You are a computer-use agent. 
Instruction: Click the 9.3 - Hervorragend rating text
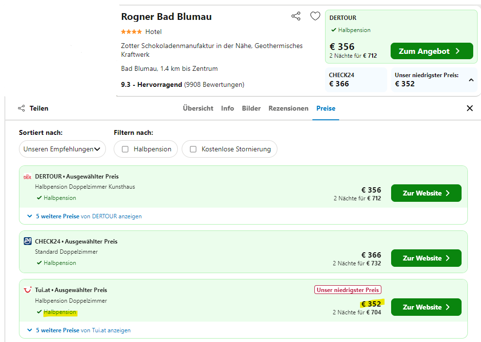152,84
